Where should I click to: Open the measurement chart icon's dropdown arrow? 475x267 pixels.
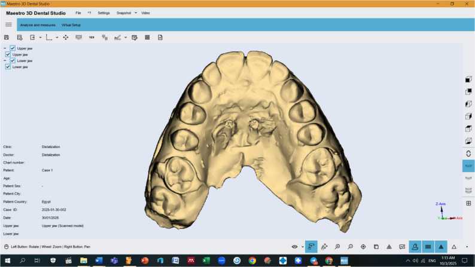click(x=126, y=38)
